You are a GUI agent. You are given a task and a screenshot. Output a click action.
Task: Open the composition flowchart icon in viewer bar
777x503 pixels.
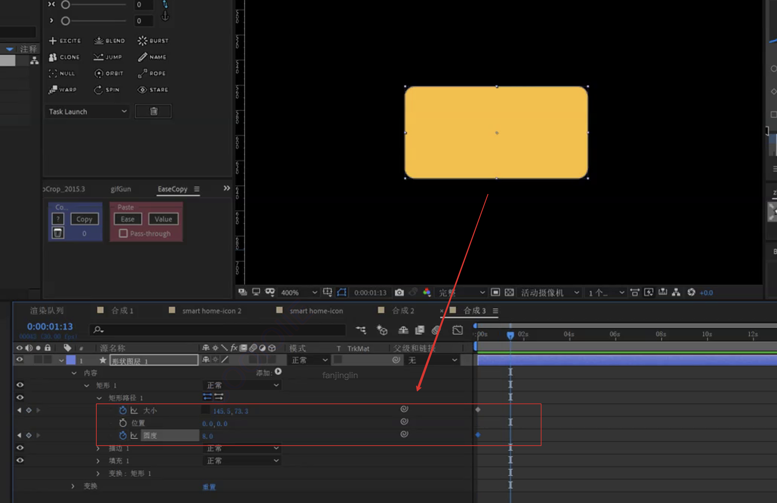676,292
